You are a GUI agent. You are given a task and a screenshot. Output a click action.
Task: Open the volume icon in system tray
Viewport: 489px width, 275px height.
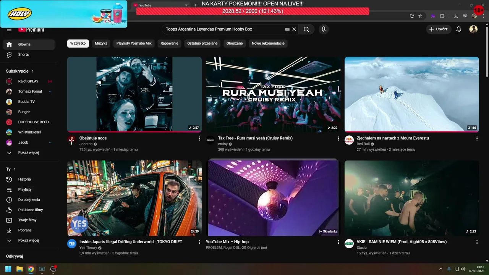pos(463,269)
